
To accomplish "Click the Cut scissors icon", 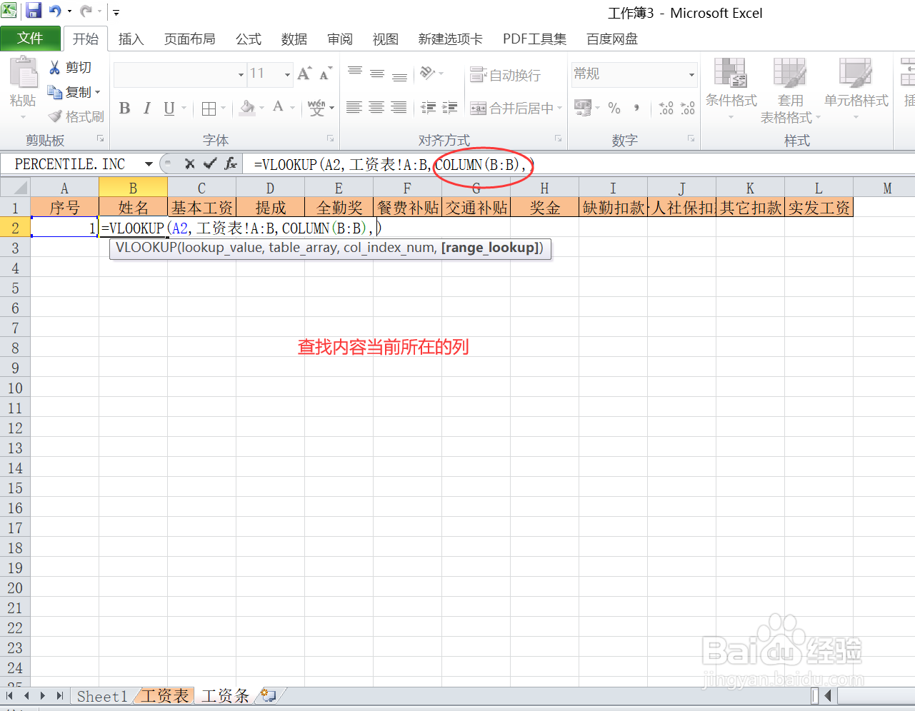I will point(54,68).
